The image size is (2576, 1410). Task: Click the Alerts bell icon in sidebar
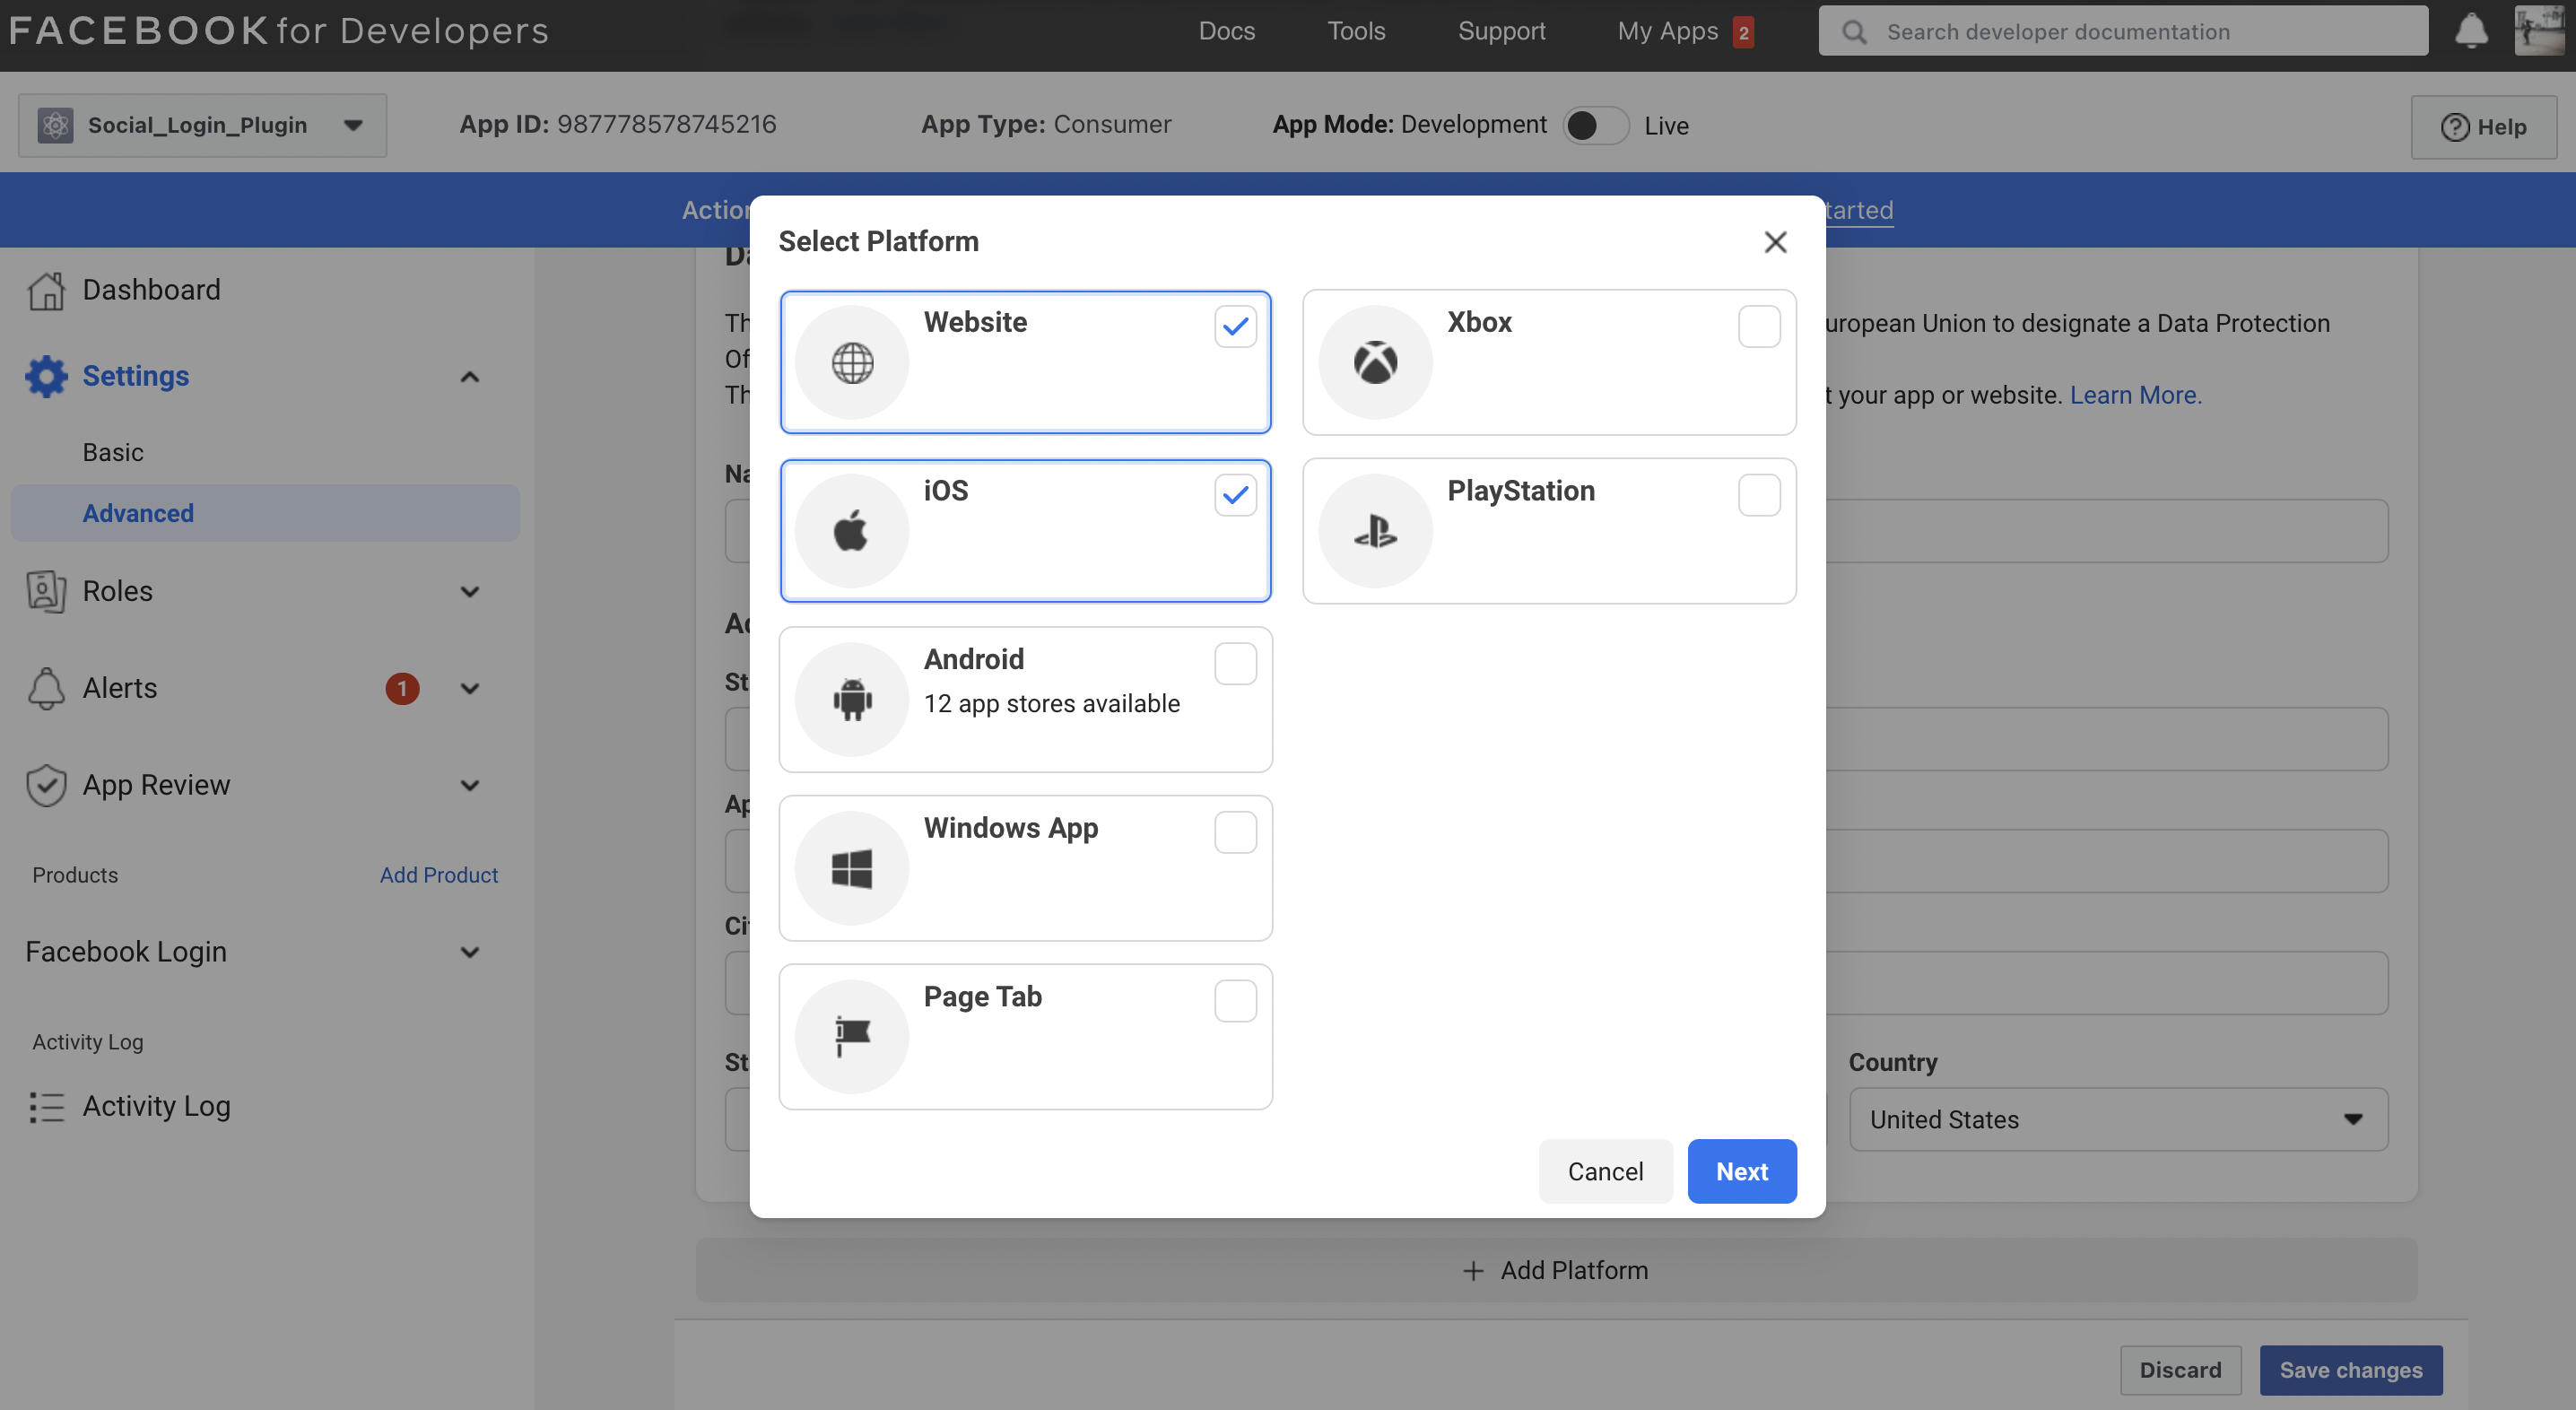(46, 688)
